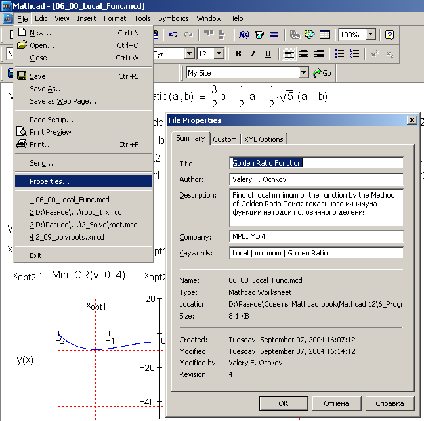424x421 pixels.
Task: Click the Mathcad document icon beside File
Action: pos(8,18)
